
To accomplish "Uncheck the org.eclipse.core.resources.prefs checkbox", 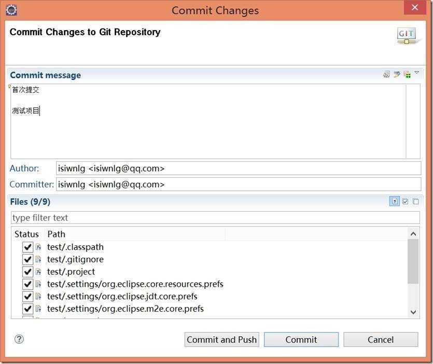I will click(27, 284).
